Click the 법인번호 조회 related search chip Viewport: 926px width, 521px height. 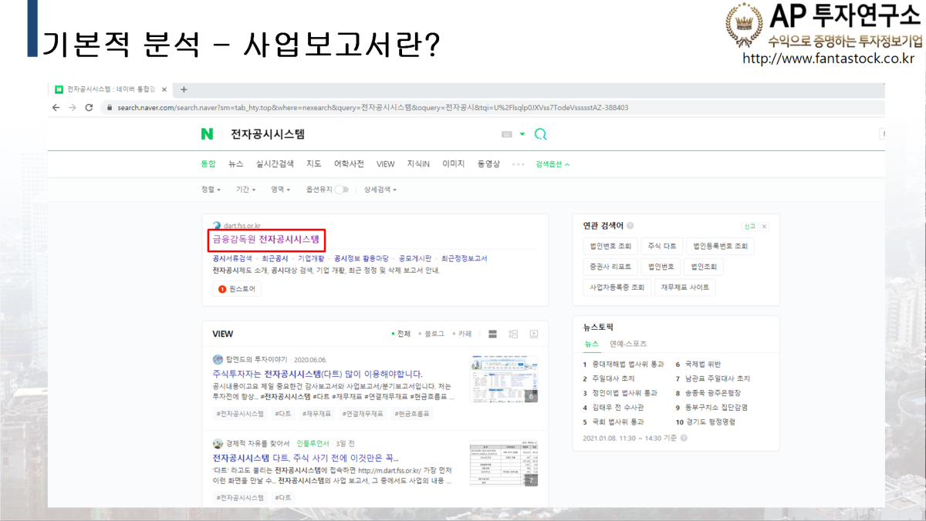click(x=610, y=246)
